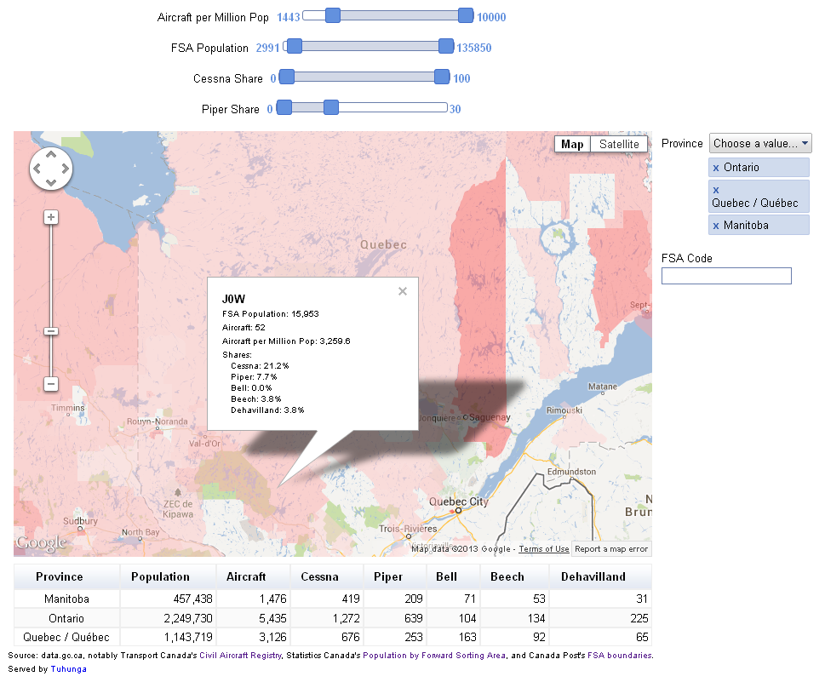Pan the map right with the right arrow
The height and width of the screenshot is (682, 825).
66,169
